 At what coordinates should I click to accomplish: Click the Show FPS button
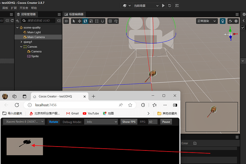[x=129, y=122]
